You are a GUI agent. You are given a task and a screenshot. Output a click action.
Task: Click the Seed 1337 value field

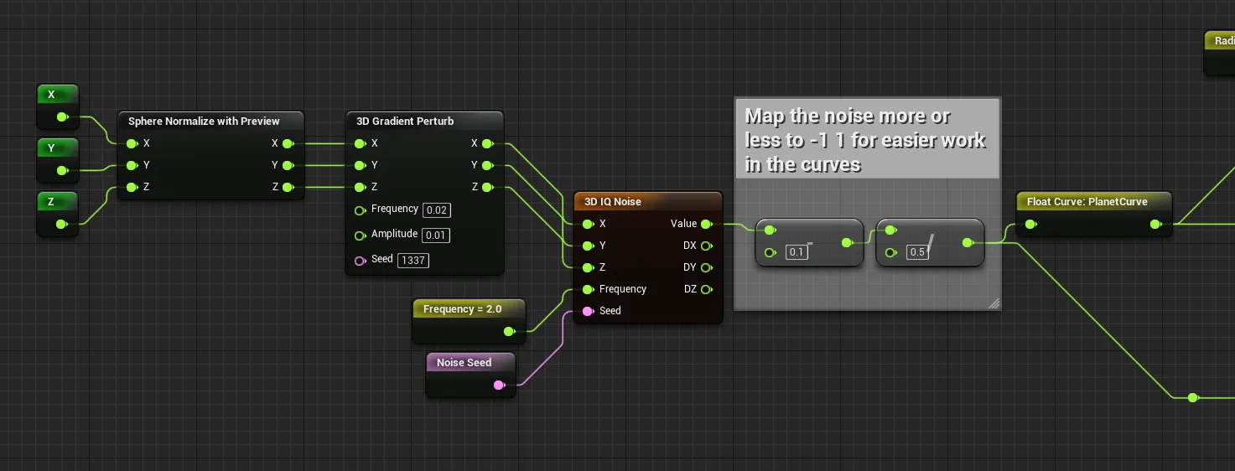click(x=413, y=261)
